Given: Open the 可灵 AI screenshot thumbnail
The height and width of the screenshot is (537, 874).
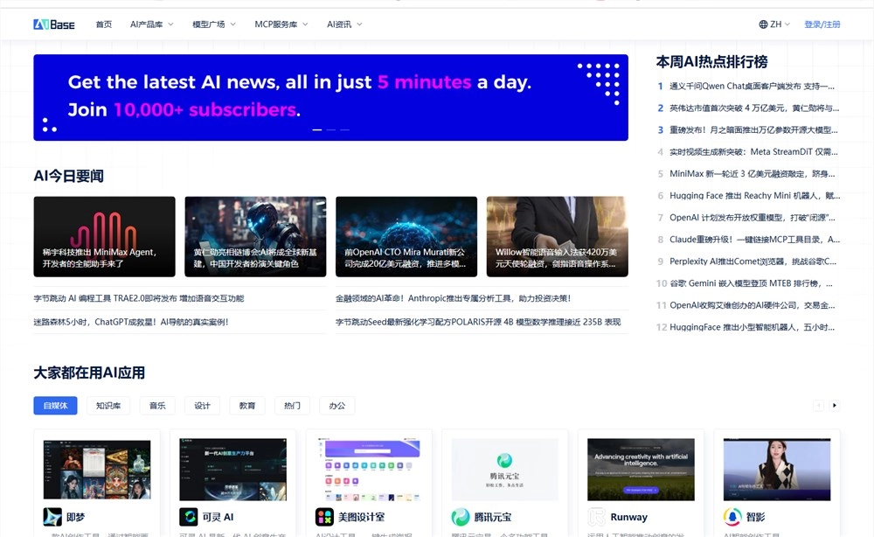Looking at the screenshot, I should click(x=233, y=469).
